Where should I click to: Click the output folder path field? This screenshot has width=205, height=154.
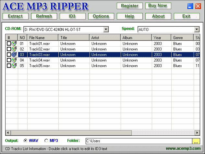pos(139,141)
